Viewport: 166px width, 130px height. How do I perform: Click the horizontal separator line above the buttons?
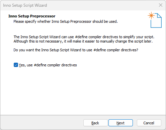pos(83,115)
